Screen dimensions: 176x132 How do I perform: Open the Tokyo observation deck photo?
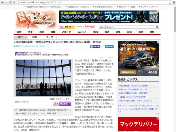pos(43,78)
